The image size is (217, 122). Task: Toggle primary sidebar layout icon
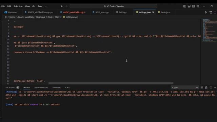coord(184,6)
